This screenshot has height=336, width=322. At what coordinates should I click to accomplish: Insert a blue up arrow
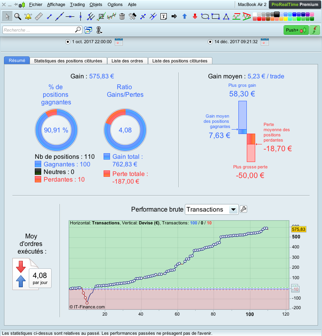point(185,16)
